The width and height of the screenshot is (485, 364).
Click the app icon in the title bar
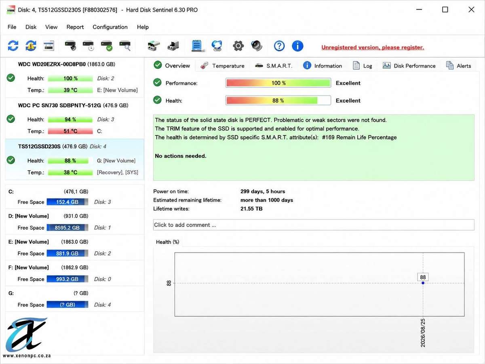tap(11, 10)
